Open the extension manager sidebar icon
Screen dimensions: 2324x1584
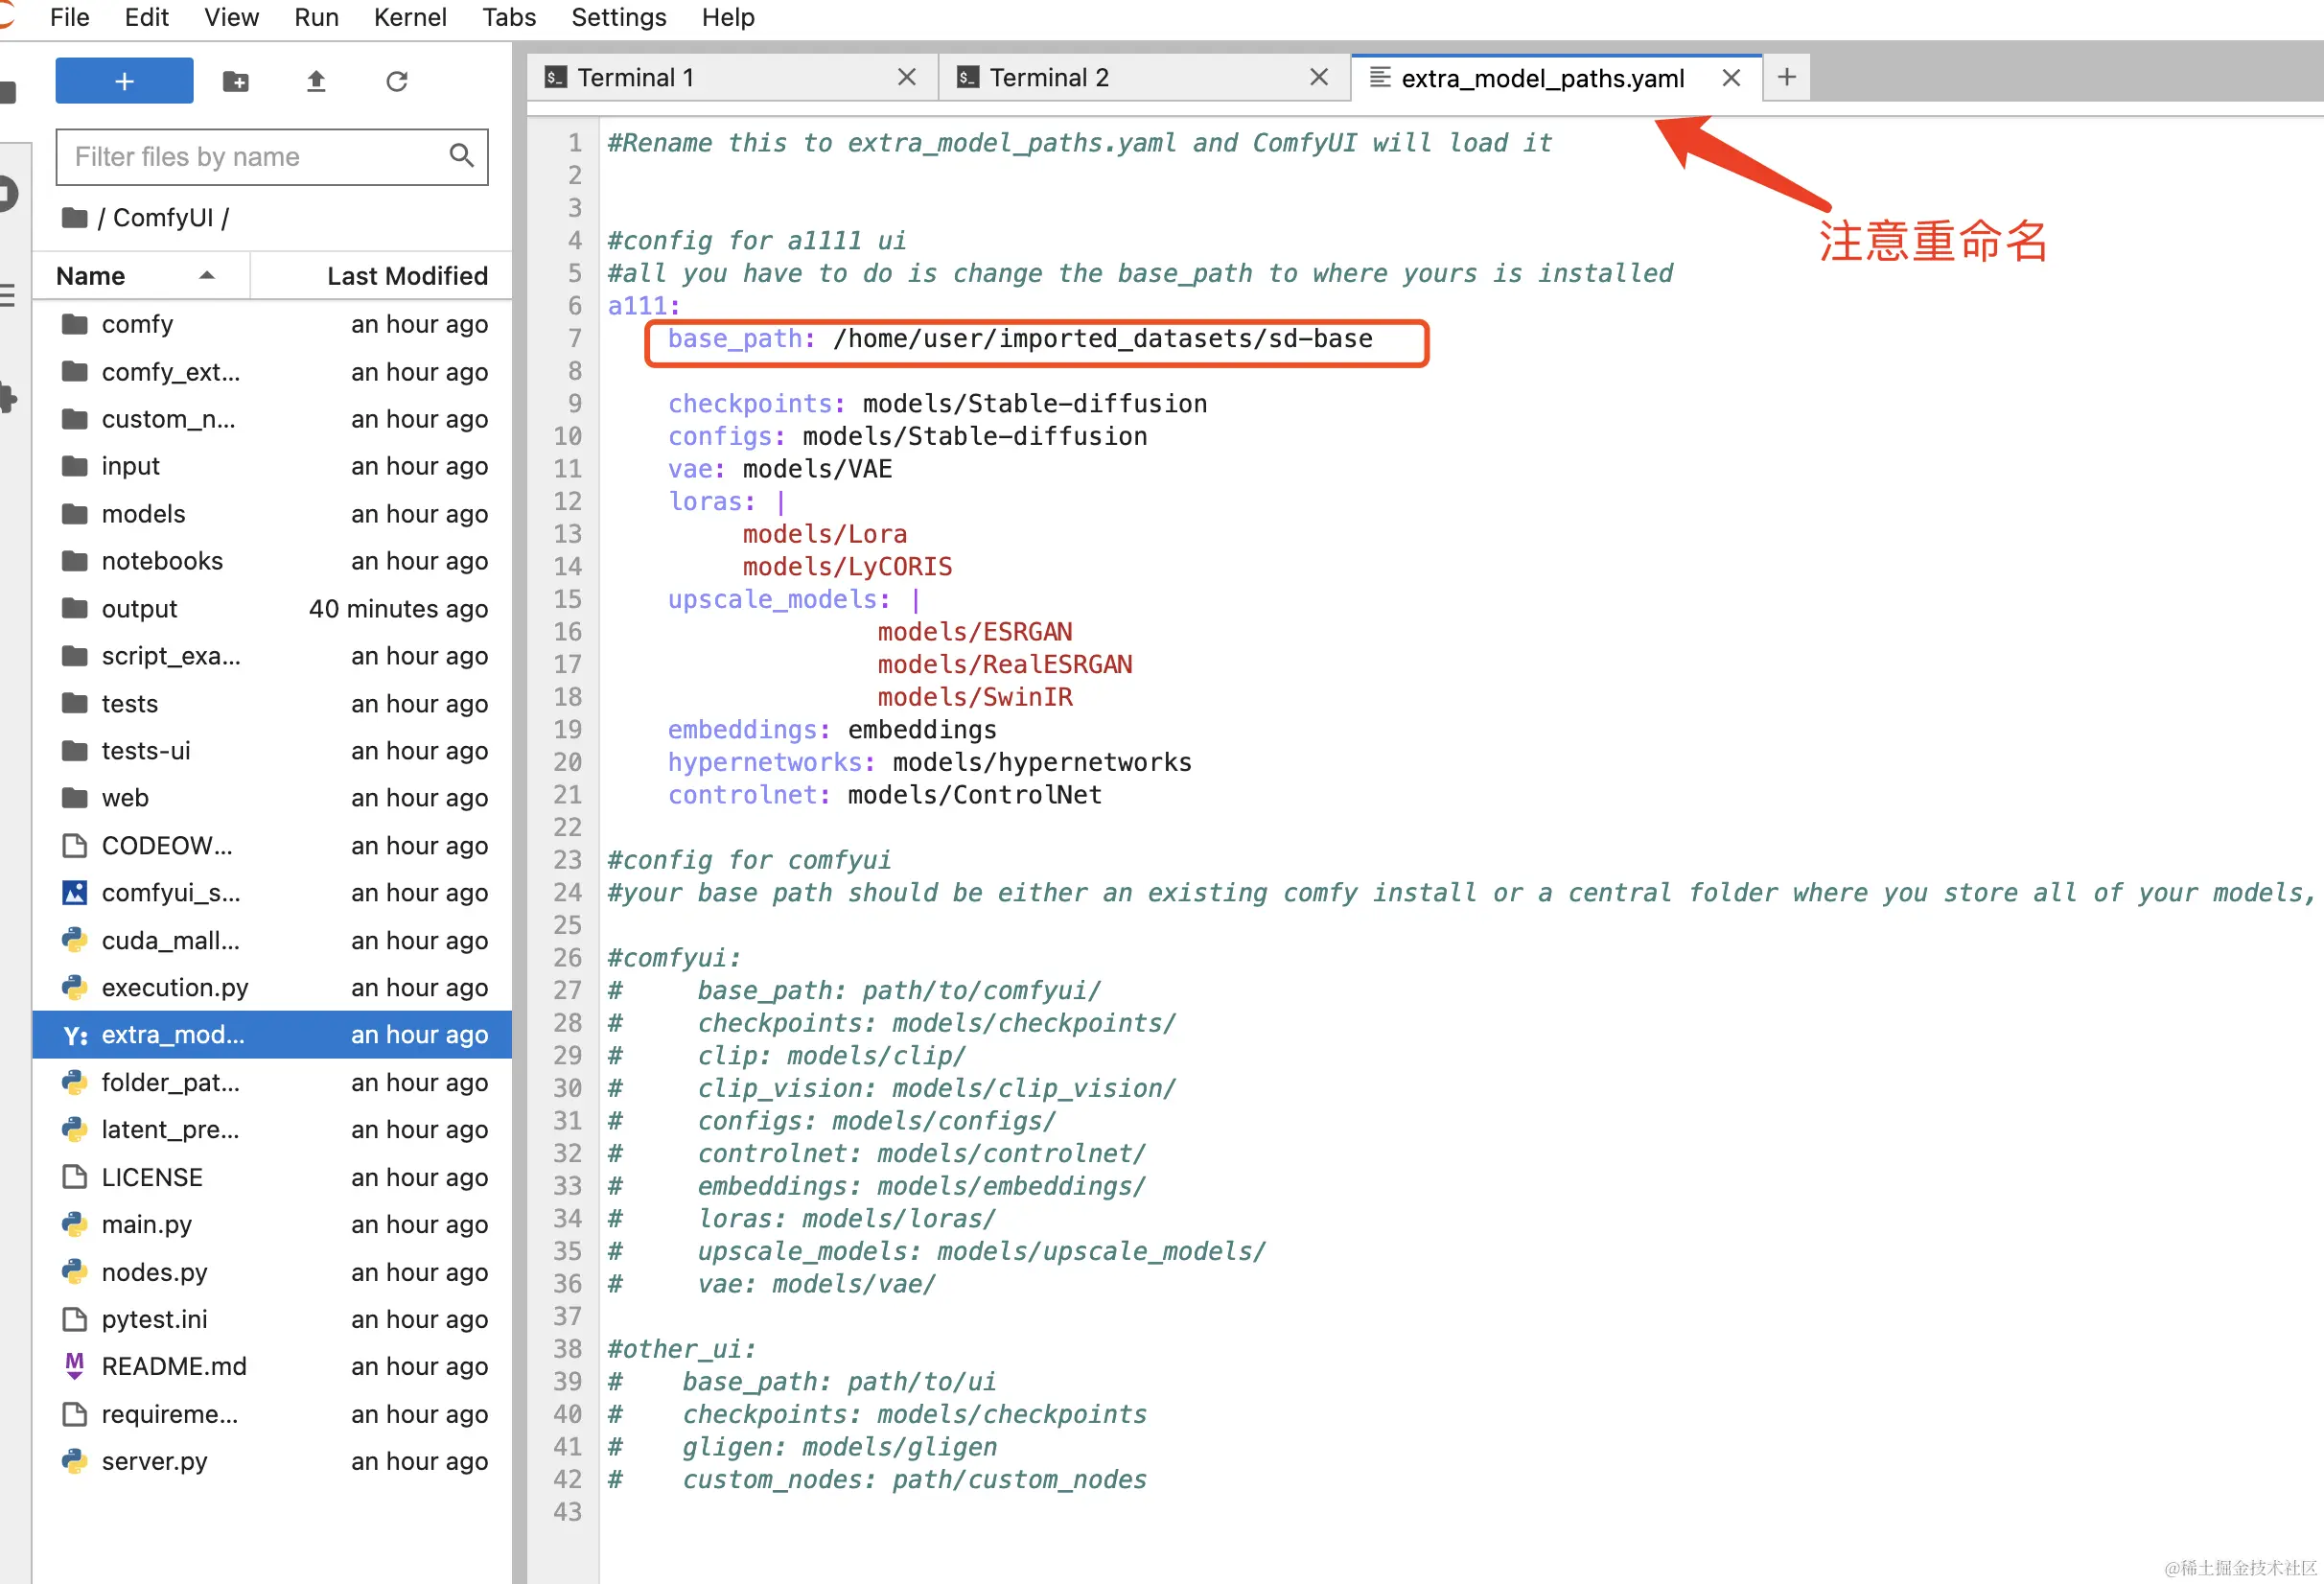click(8, 397)
